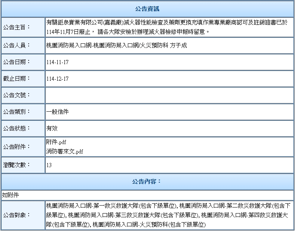Click the announcer name 方子成 text
The width and height of the screenshot is (296, 232).
point(178,45)
